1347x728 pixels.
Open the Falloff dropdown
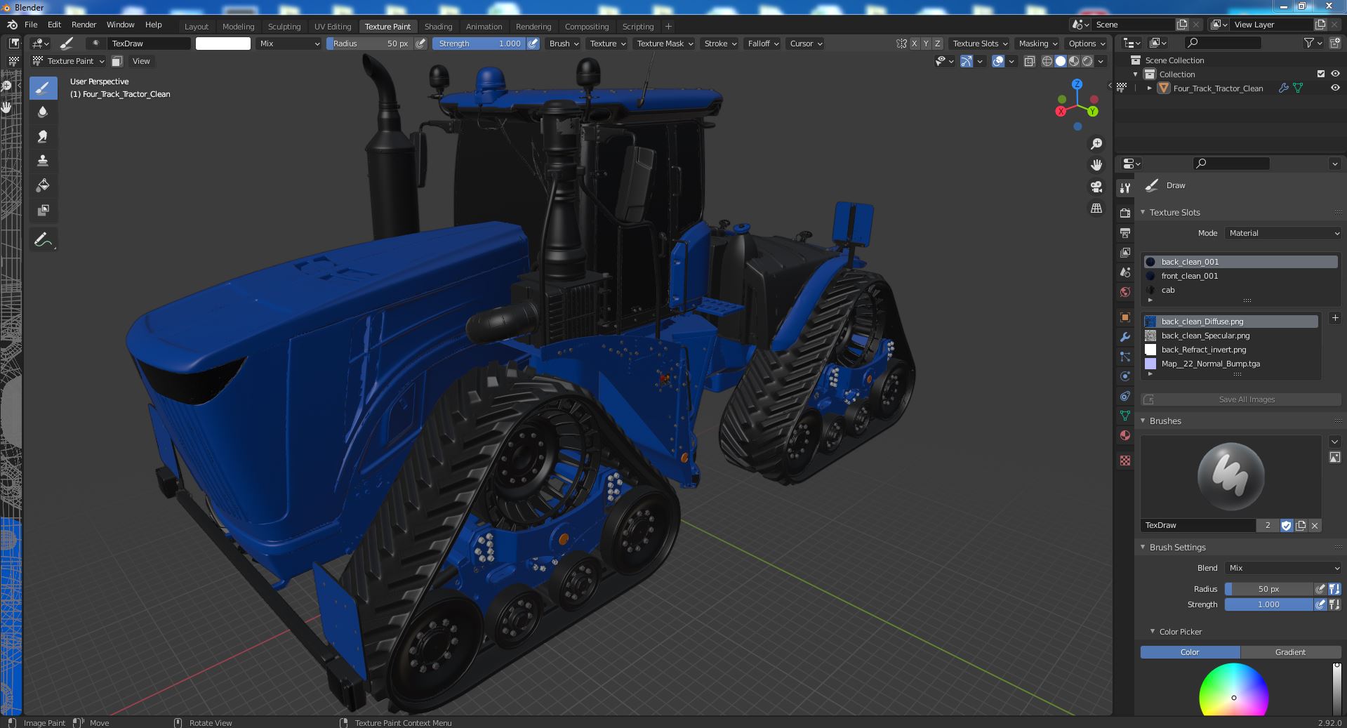(763, 44)
